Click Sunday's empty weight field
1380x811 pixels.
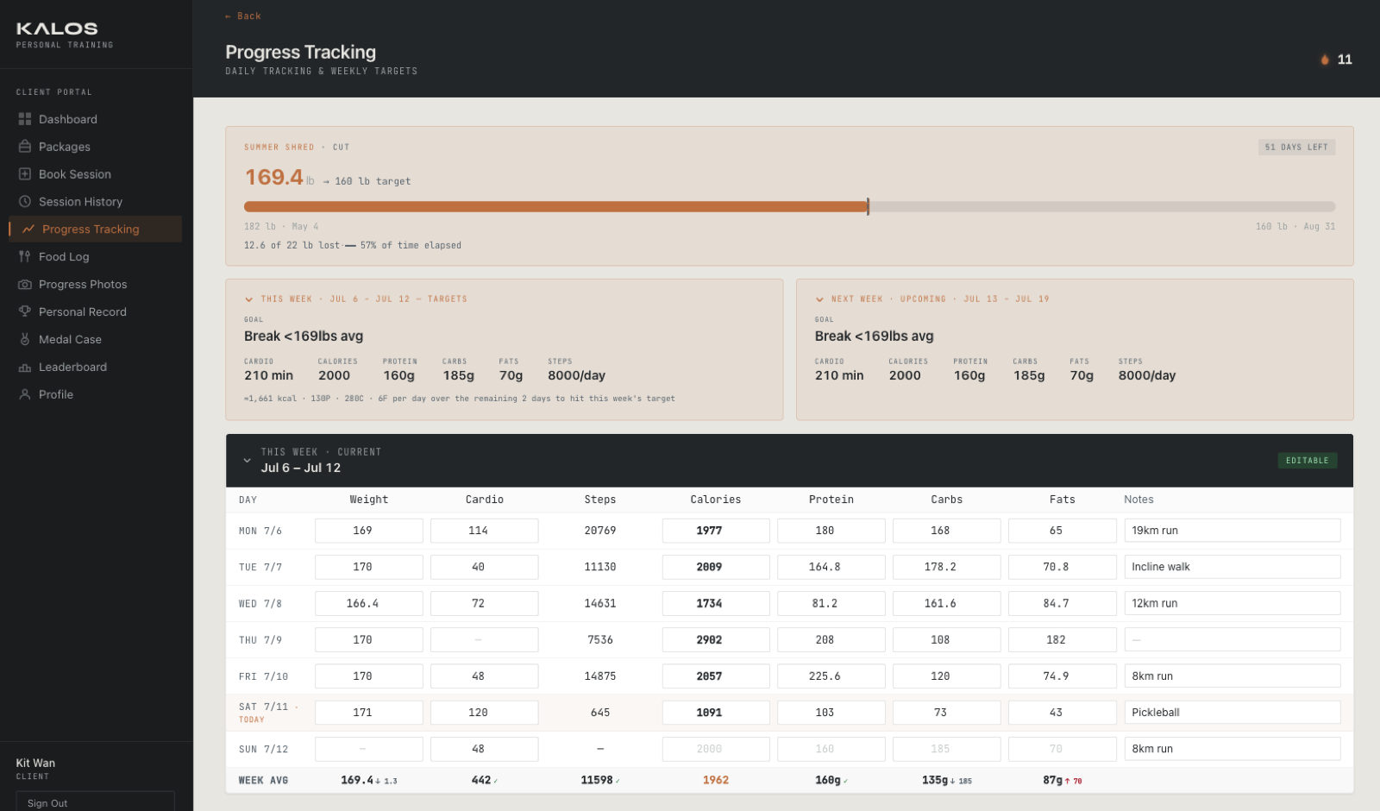[x=369, y=749]
